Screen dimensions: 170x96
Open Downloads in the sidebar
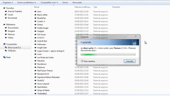(x=12, y=18)
